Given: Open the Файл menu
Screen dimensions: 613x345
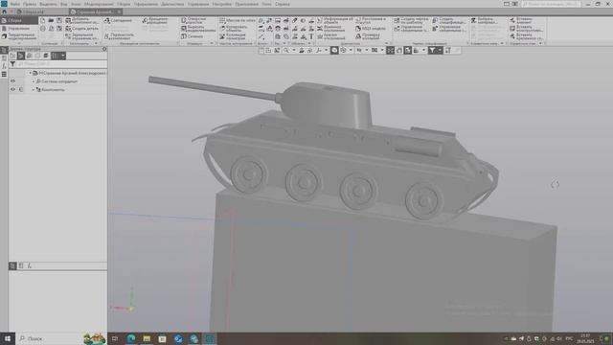Looking at the screenshot, I should [x=15, y=4].
